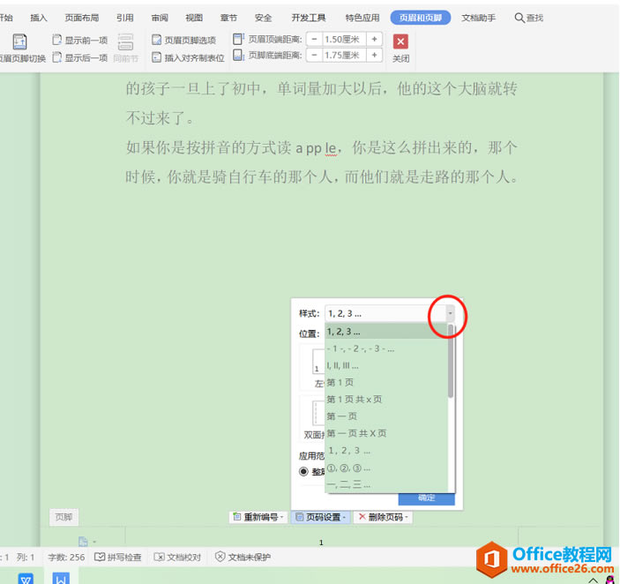Open the 章节 tab

[x=228, y=18]
